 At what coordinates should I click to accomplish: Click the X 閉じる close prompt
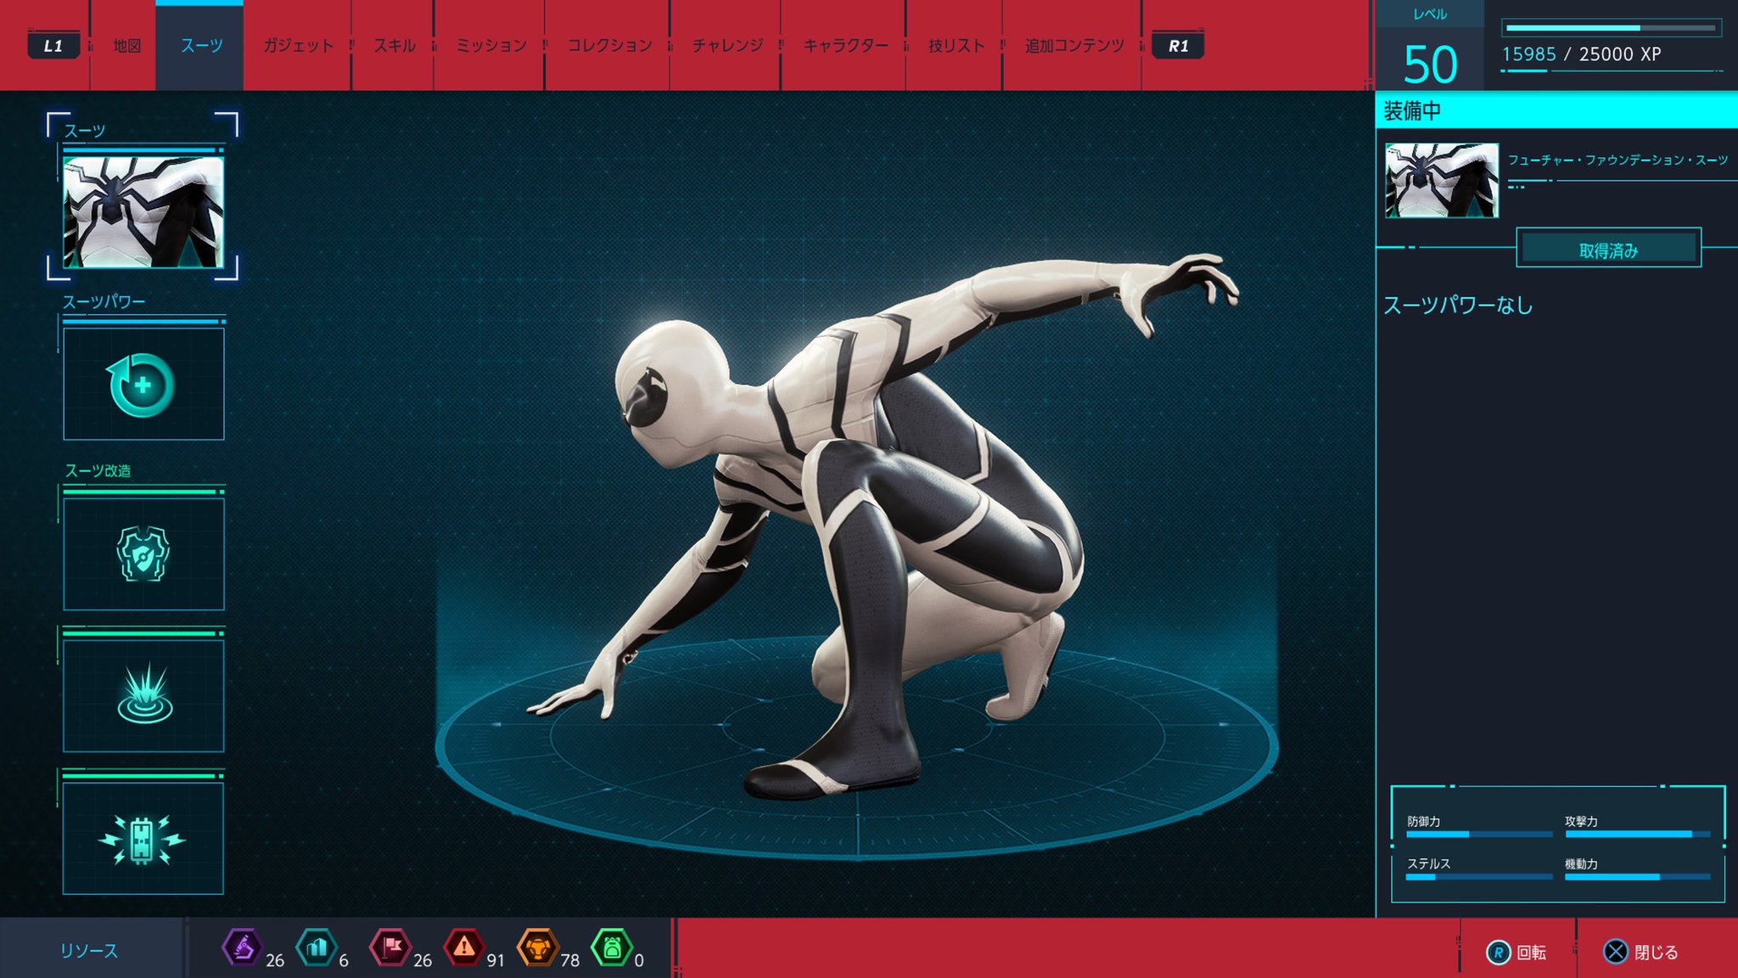(1640, 953)
